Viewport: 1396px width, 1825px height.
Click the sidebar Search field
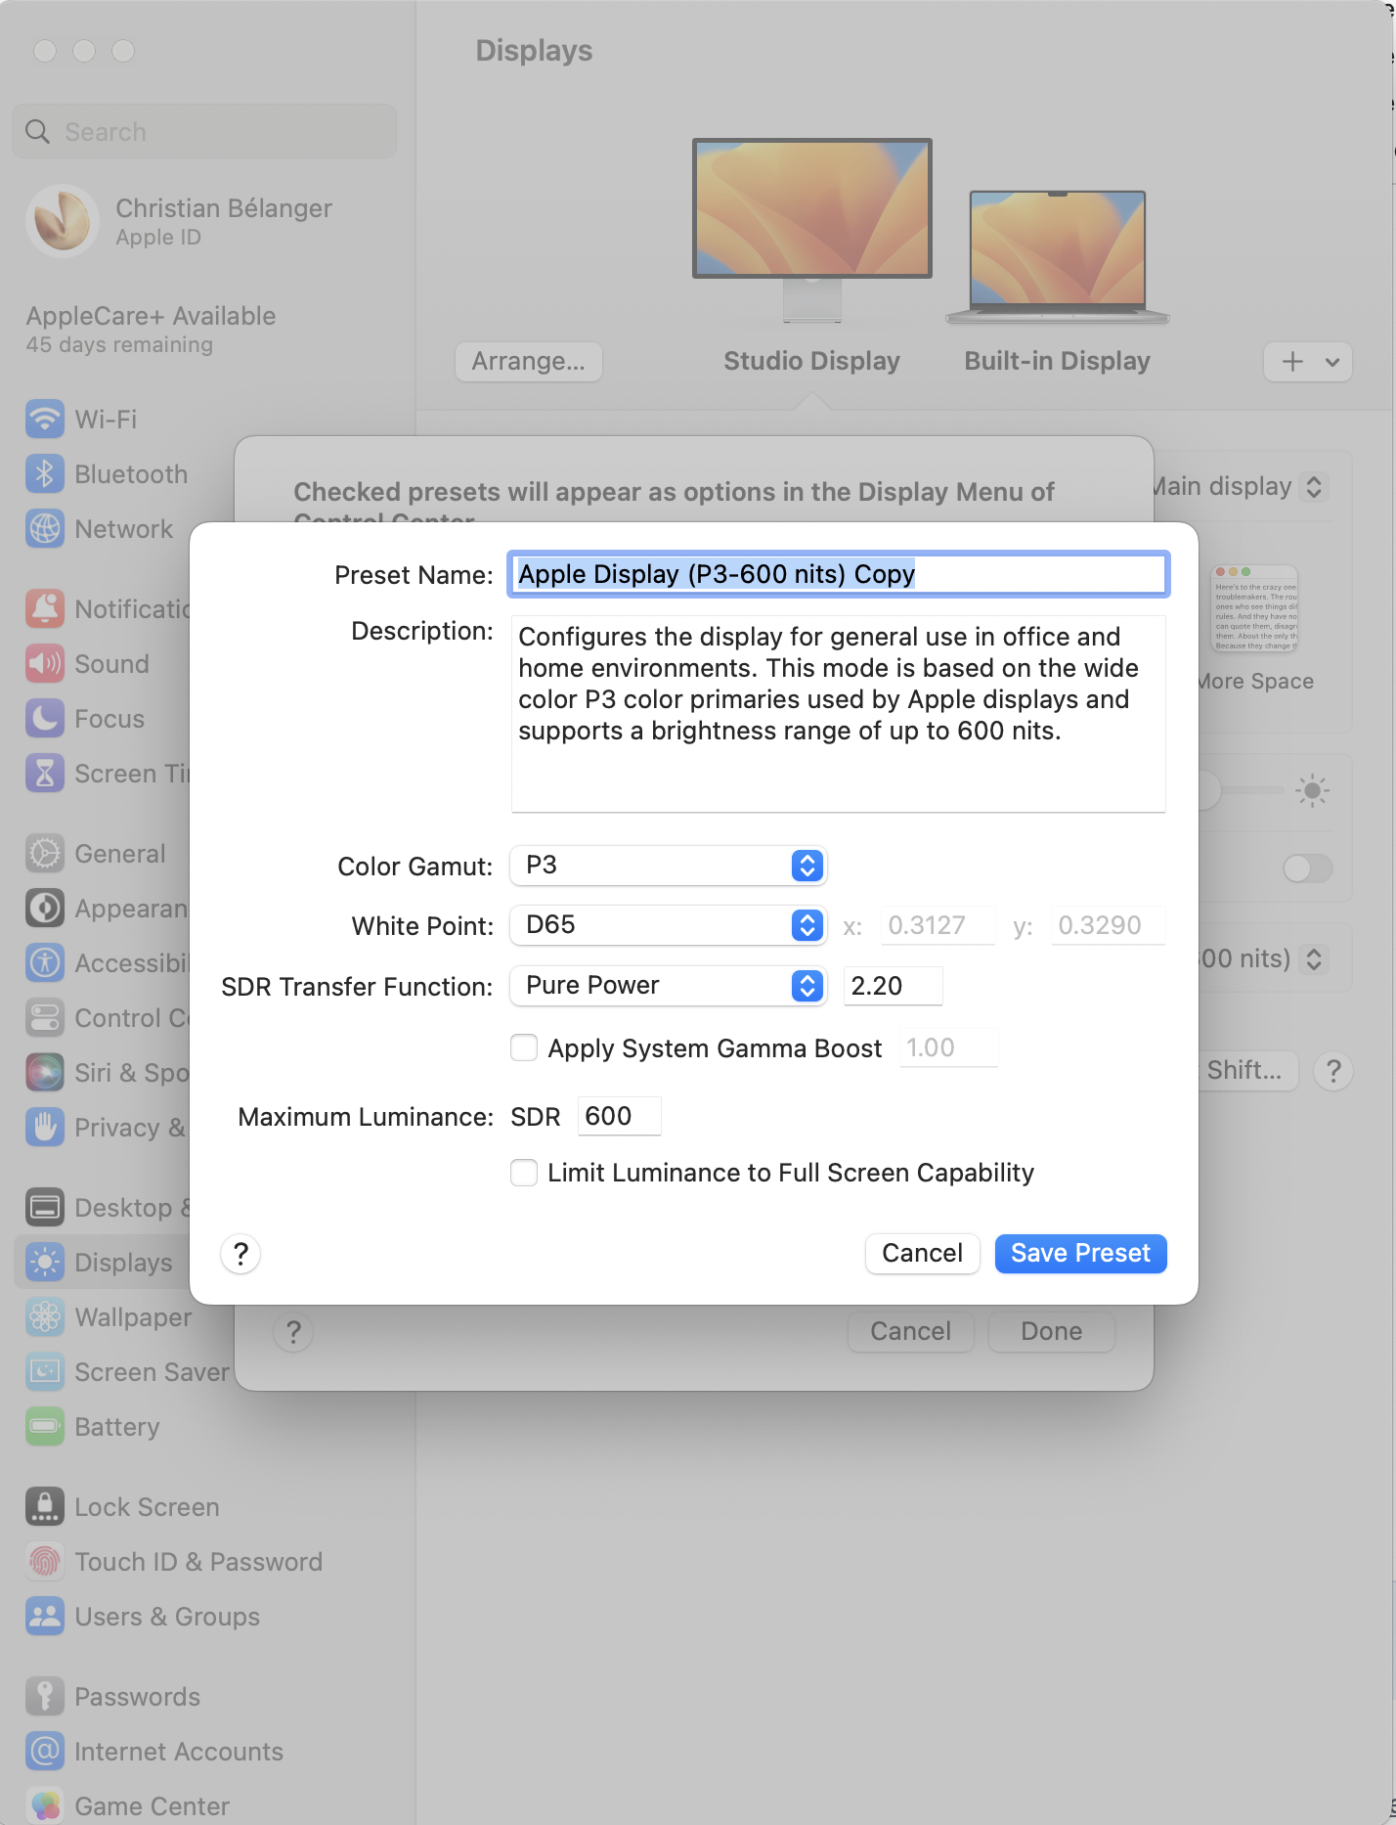[x=204, y=131]
